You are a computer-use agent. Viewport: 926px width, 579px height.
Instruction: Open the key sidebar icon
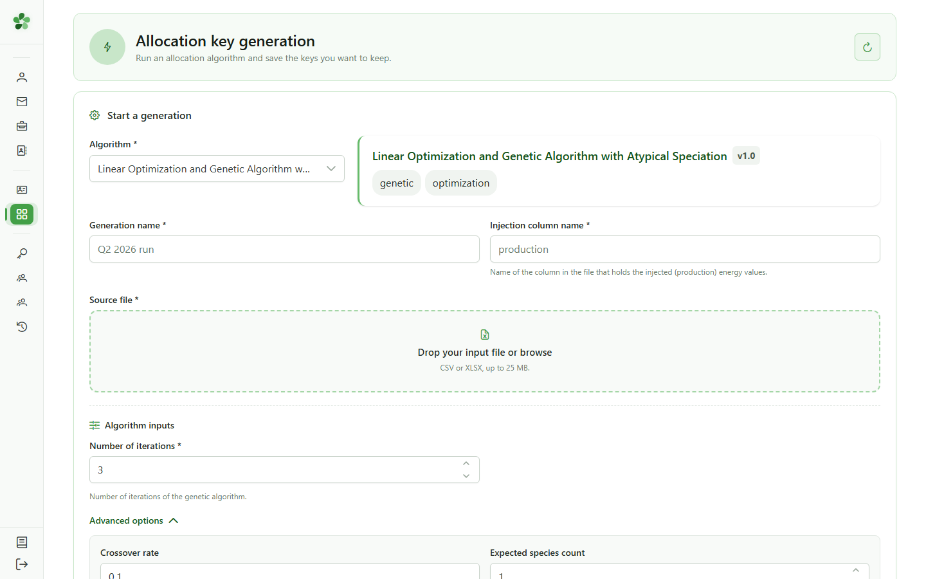(x=22, y=253)
